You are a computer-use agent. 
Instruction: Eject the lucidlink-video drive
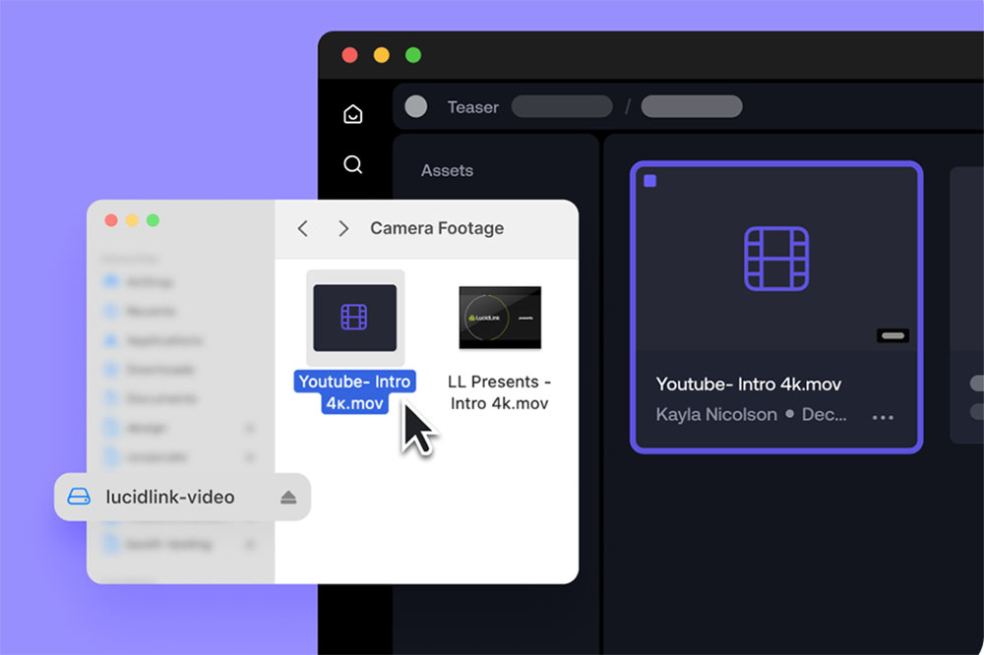click(x=288, y=498)
